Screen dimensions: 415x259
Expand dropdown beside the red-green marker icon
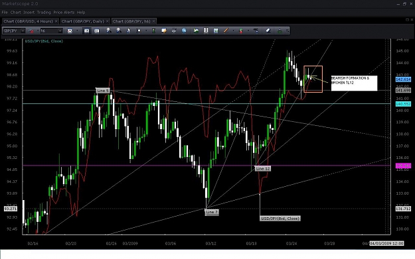[248, 31]
